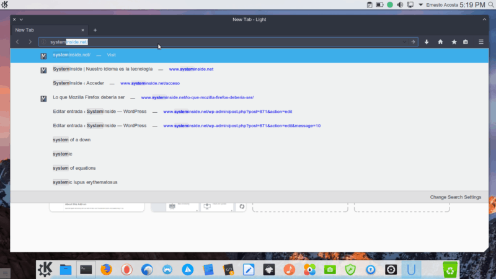Search for 'system of equations'
496x279 pixels.
pos(249,168)
